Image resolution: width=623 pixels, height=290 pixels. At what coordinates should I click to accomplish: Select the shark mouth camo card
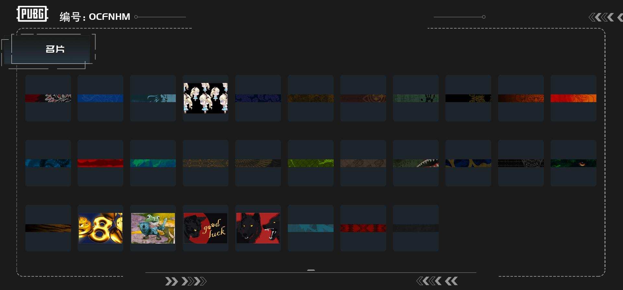coord(416,163)
